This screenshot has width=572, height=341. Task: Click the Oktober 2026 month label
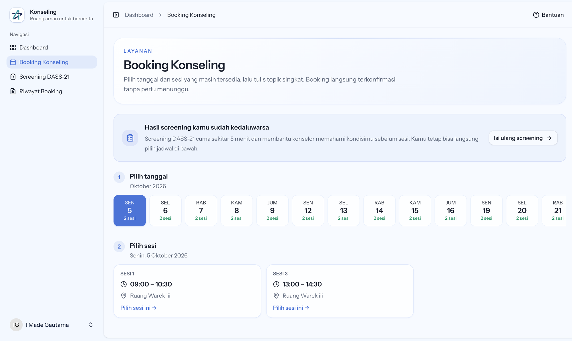(148, 186)
